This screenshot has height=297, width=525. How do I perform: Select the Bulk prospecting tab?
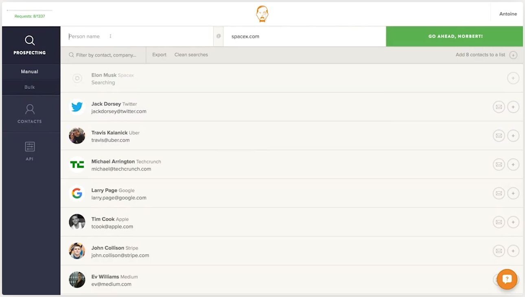coord(30,87)
